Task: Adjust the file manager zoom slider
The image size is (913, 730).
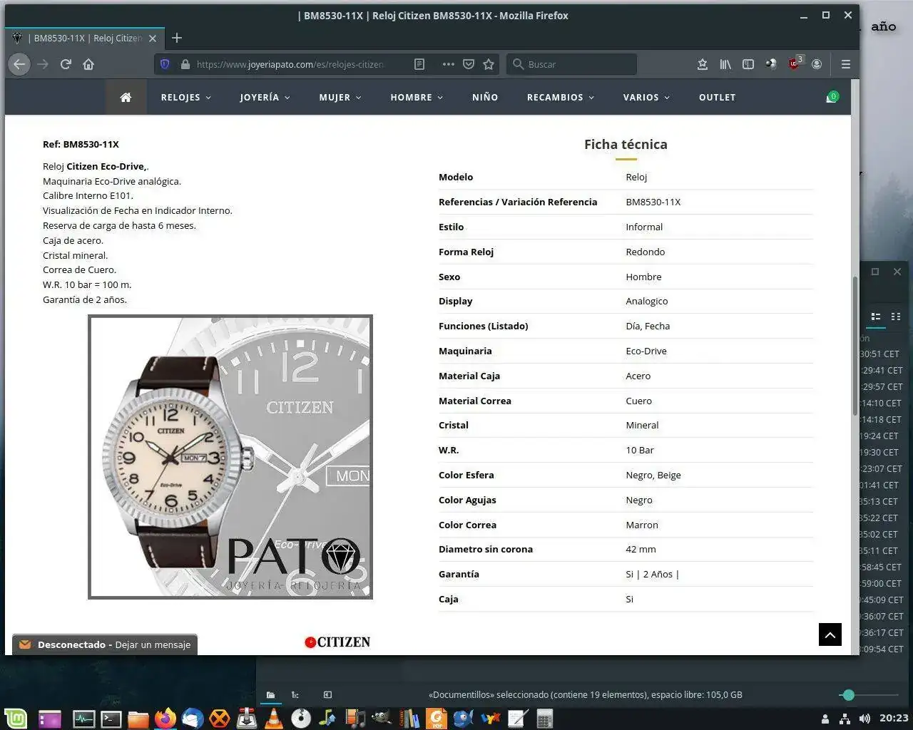Action: point(848,694)
